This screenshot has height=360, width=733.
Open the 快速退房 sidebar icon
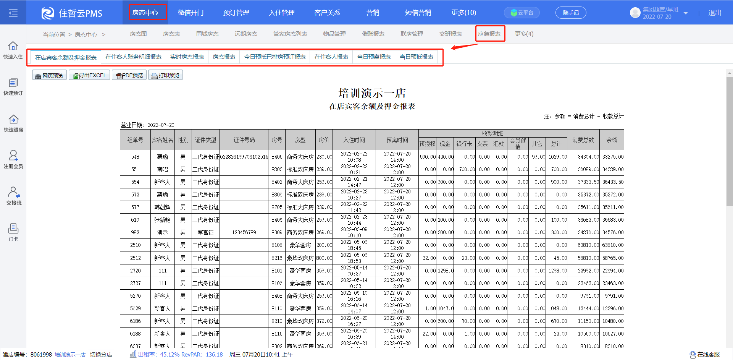(x=13, y=123)
